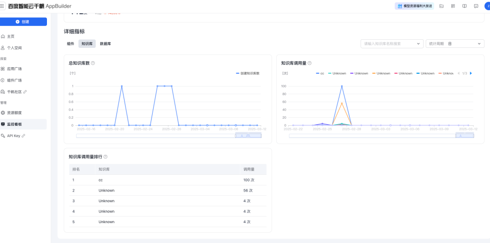Click help icon next to 知识库调用量
Image resolution: width=490 pixels, height=243 pixels.
[309, 63]
